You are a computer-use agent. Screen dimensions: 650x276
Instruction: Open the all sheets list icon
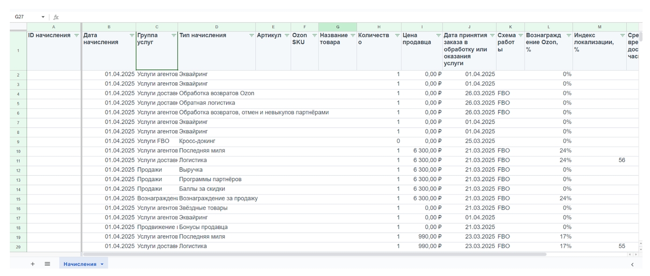47,264
